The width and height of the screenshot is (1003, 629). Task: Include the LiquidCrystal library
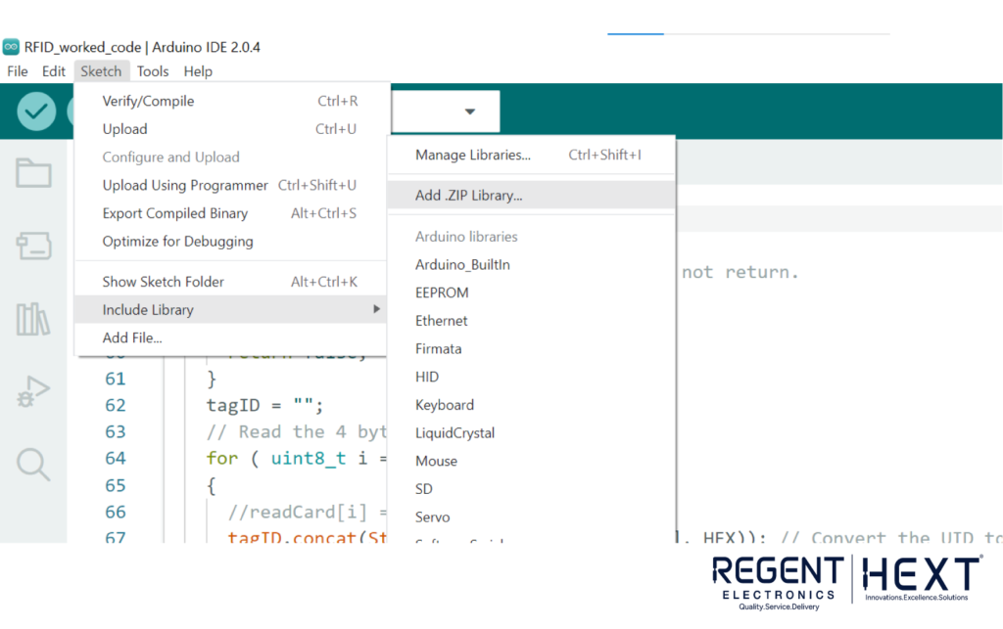click(x=531, y=433)
